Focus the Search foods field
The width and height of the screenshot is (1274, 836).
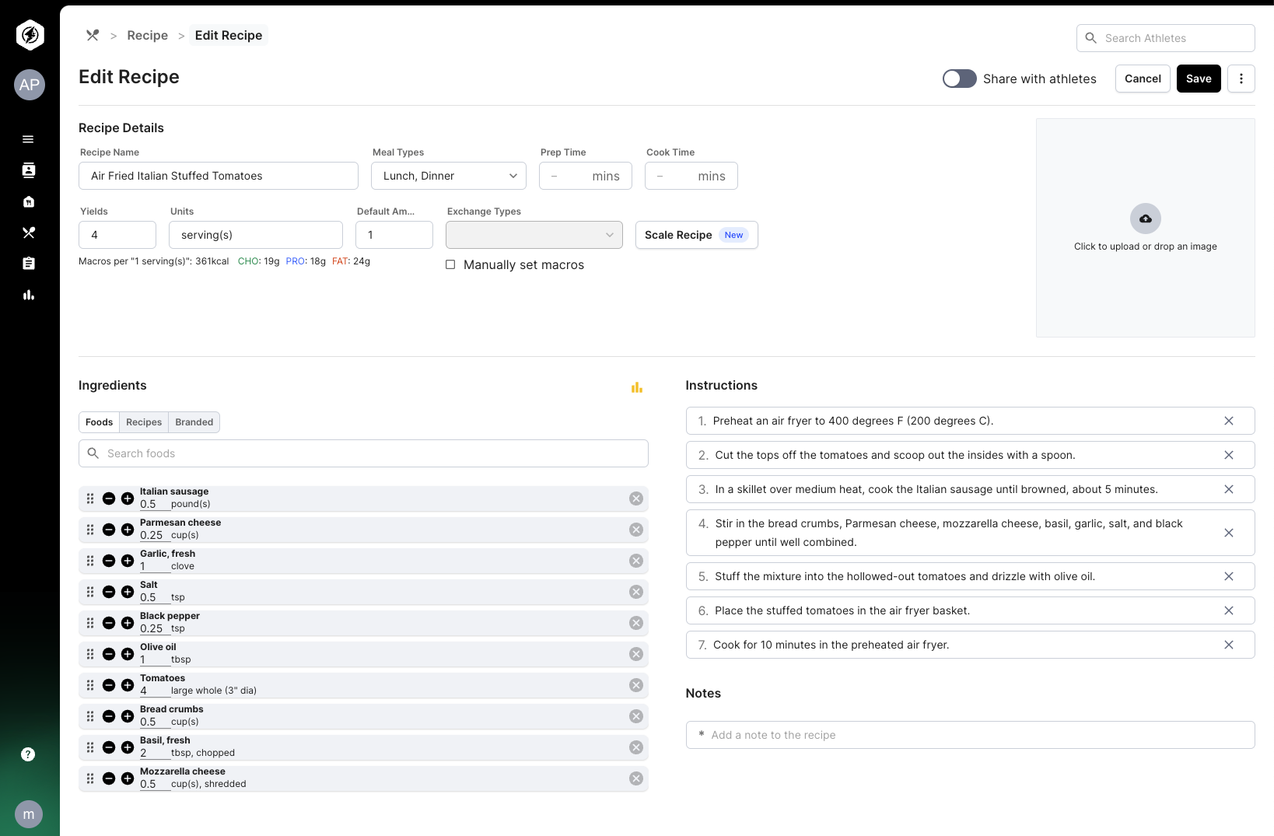click(363, 453)
